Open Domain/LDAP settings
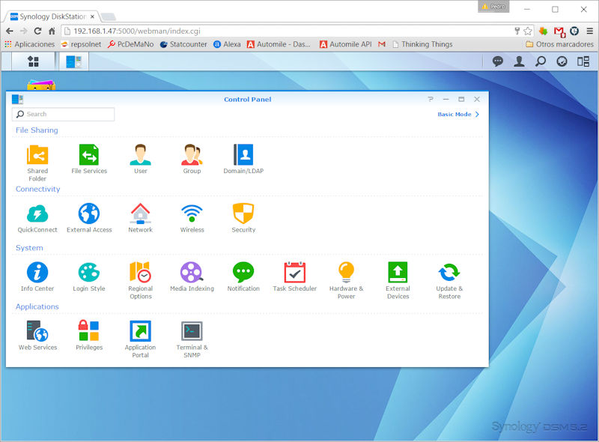The height and width of the screenshot is (442, 599). click(x=243, y=159)
